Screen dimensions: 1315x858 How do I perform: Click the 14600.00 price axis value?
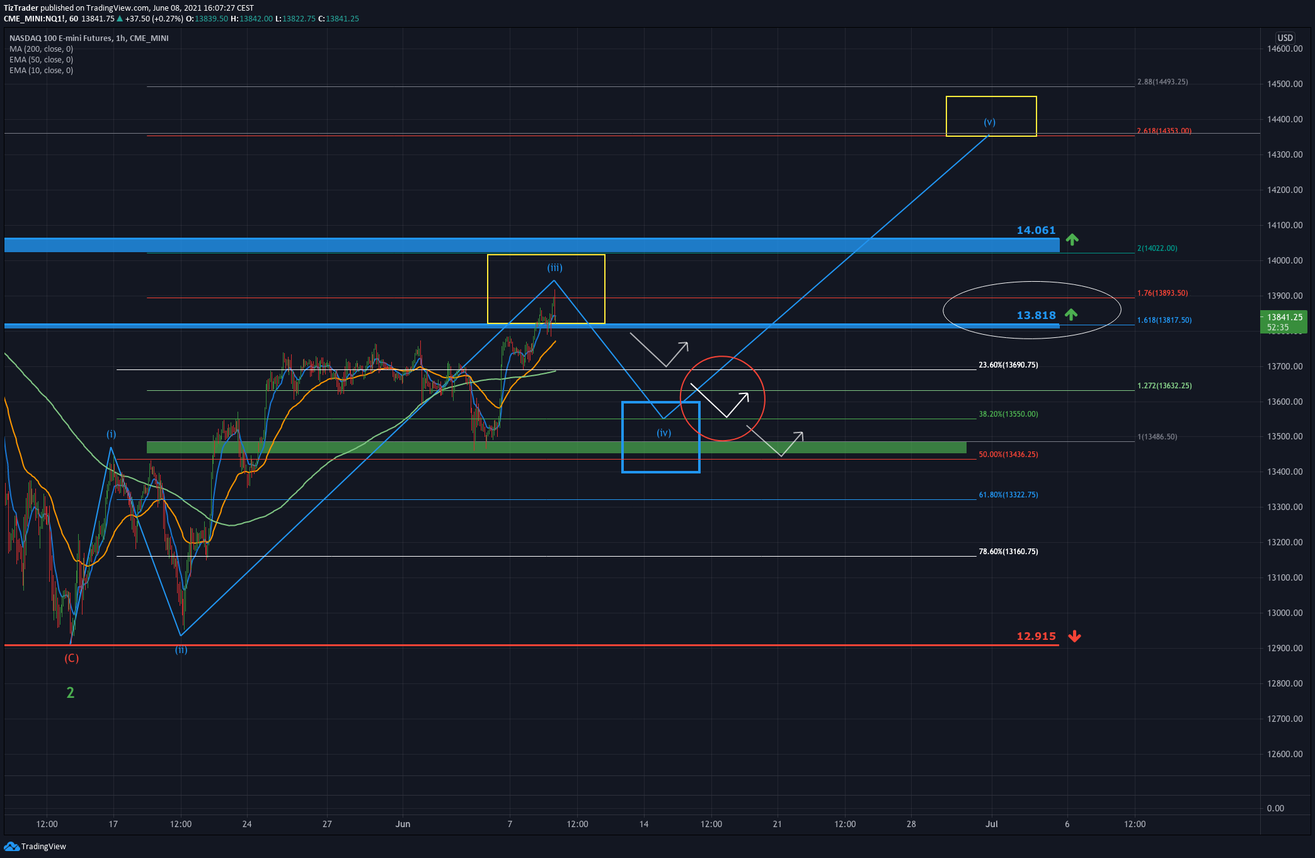(1285, 49)
